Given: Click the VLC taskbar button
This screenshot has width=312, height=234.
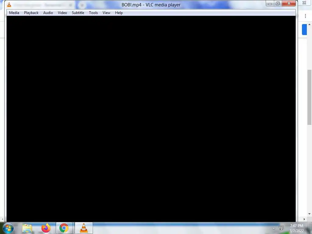Looking at the screenshot, I should (84, 228).
